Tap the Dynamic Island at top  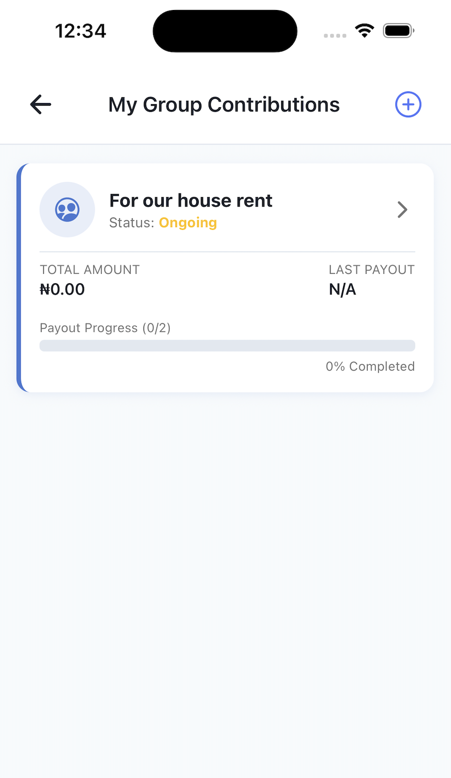pyautogui.click(x=225, y=31)
